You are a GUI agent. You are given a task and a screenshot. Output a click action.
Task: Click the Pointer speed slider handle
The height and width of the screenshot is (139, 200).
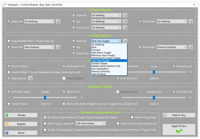45,98
